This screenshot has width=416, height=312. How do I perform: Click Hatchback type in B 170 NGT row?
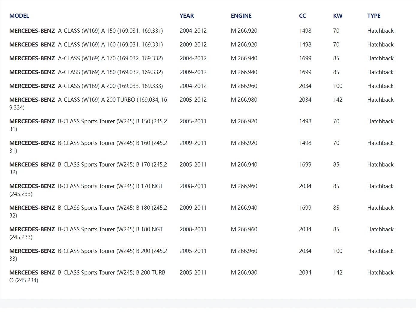click(x=380, y=186)
